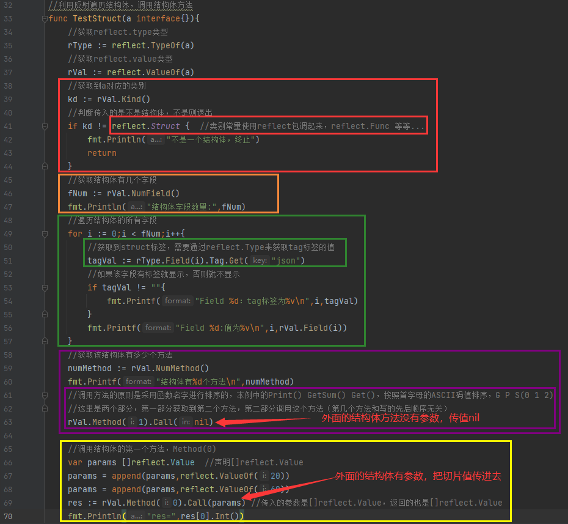Click the fold end marker on line 44
This screenshot has height=524, width=568.
(x=45, y=166)
